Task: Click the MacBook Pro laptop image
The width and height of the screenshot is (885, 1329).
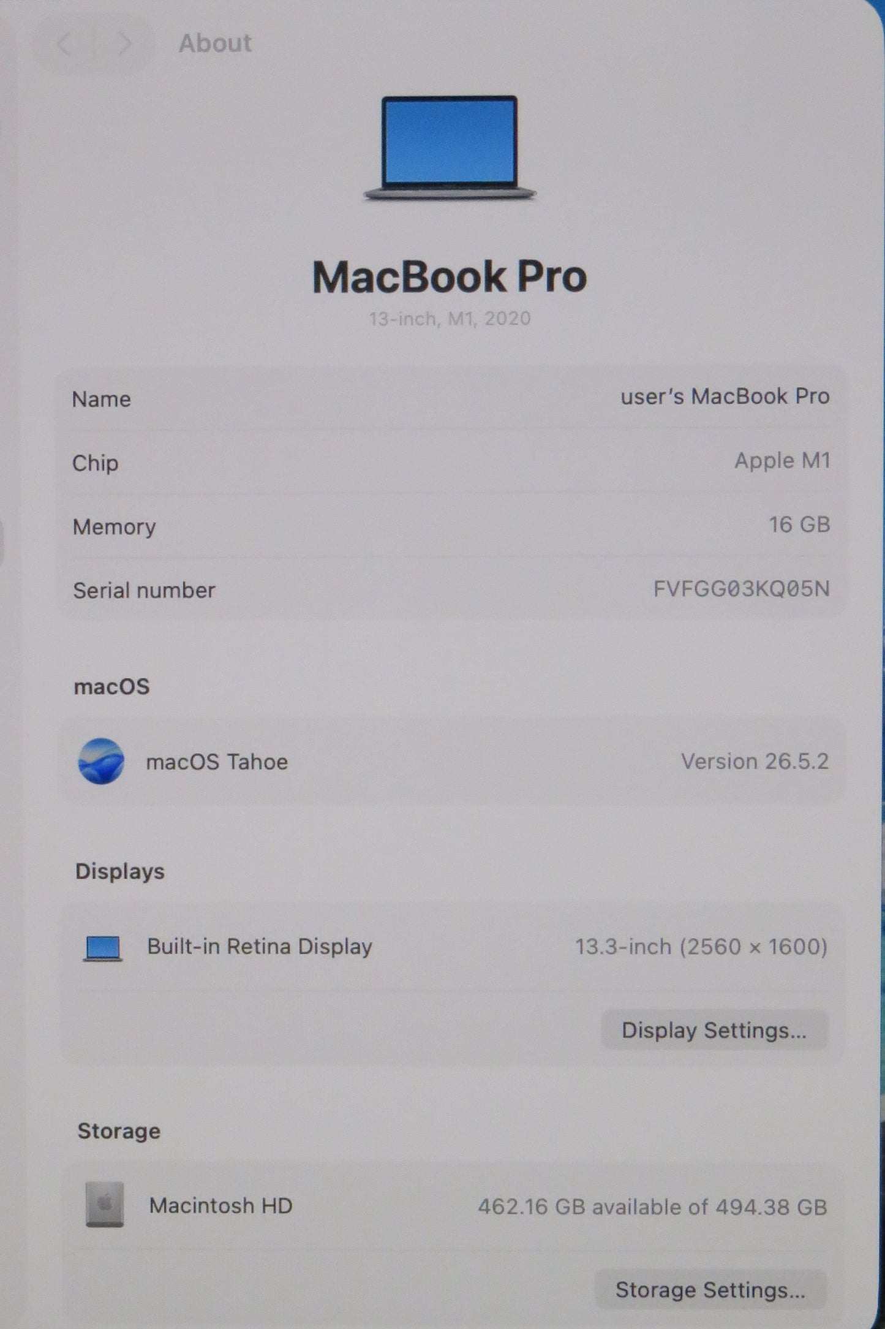Action: [450, 148]
